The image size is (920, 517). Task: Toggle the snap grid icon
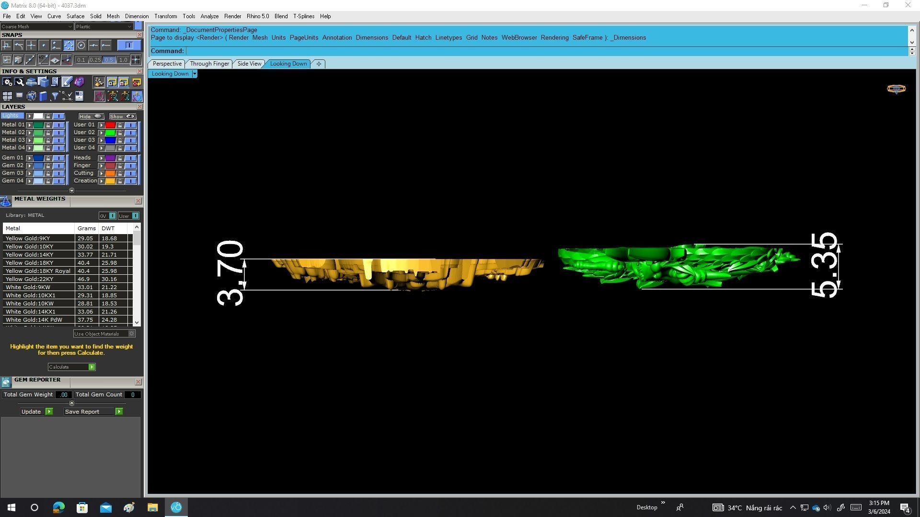136,60
